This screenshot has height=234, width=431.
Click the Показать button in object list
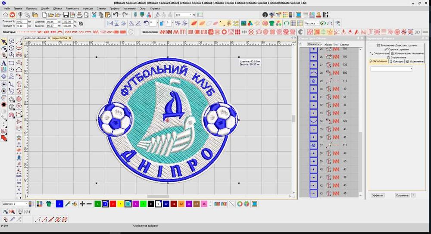tap(313, 44)
